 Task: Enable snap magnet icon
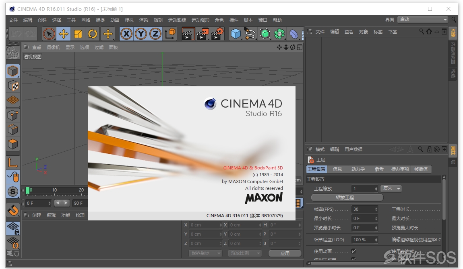click(13, 210)
